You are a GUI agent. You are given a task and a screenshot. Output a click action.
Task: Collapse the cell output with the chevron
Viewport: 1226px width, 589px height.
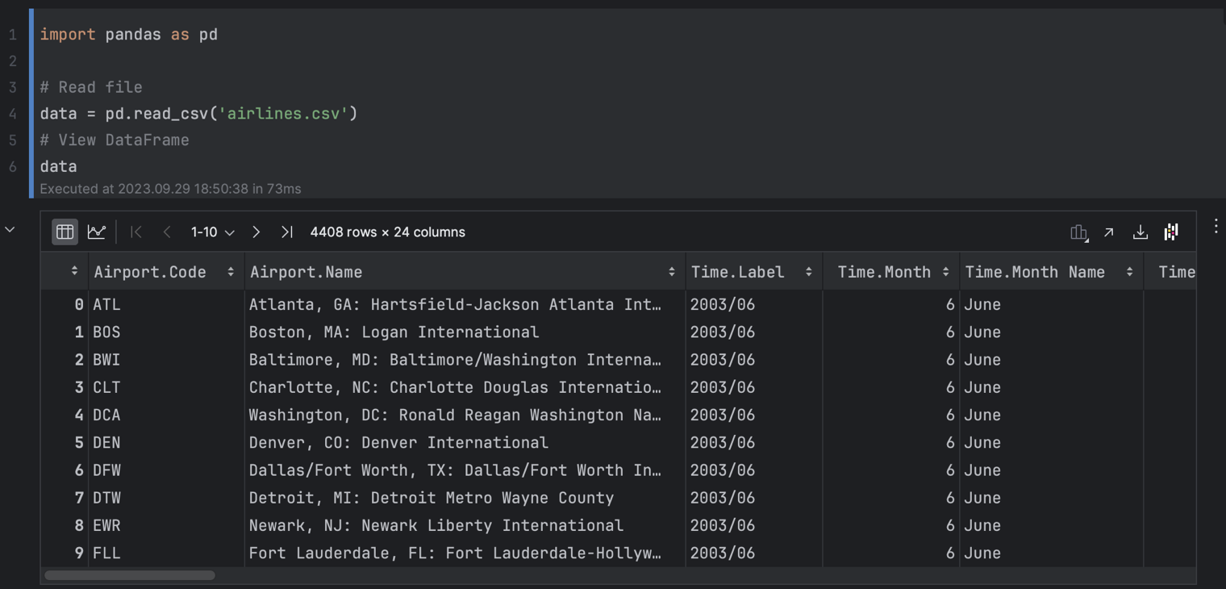click(x=10, y=228)
